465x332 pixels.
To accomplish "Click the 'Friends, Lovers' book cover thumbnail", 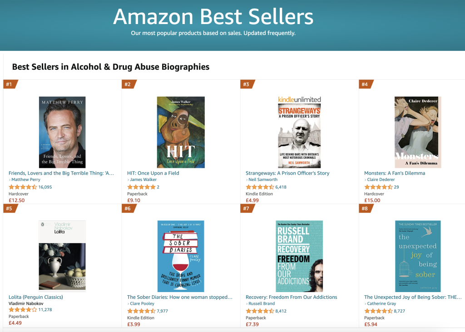I will 62,132.
